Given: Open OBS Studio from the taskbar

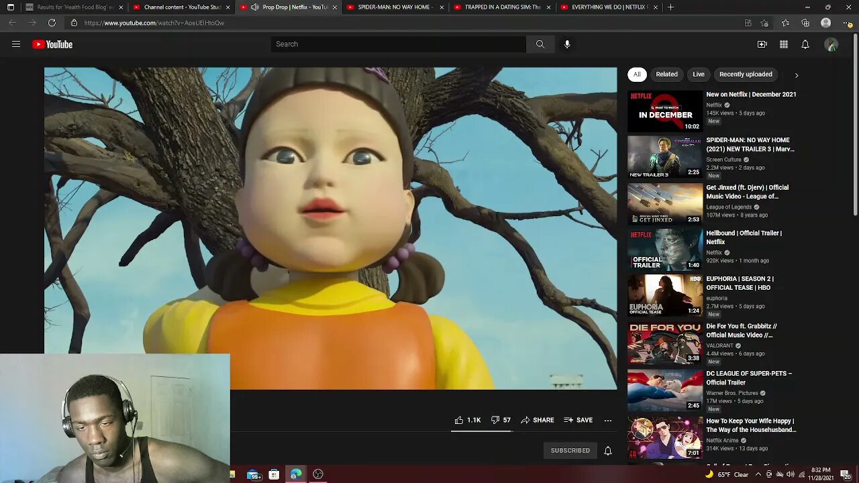Looking at the screenshot, I should tap(318, 475).
